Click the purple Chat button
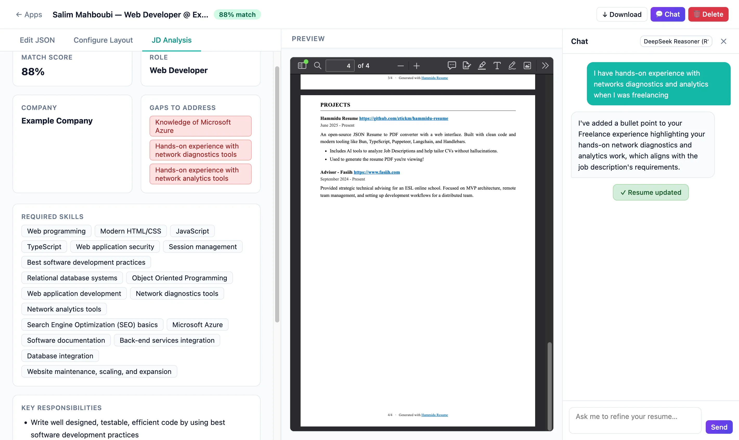This screenshot has width=739, height=440. [x=667, y=14]
